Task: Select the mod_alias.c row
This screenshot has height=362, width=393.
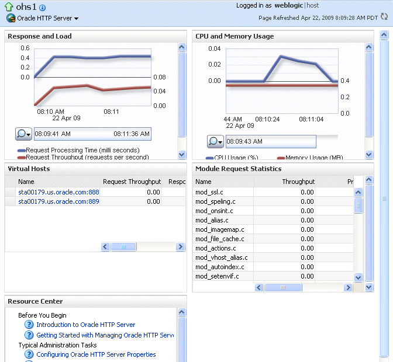Action: point(273,220)
